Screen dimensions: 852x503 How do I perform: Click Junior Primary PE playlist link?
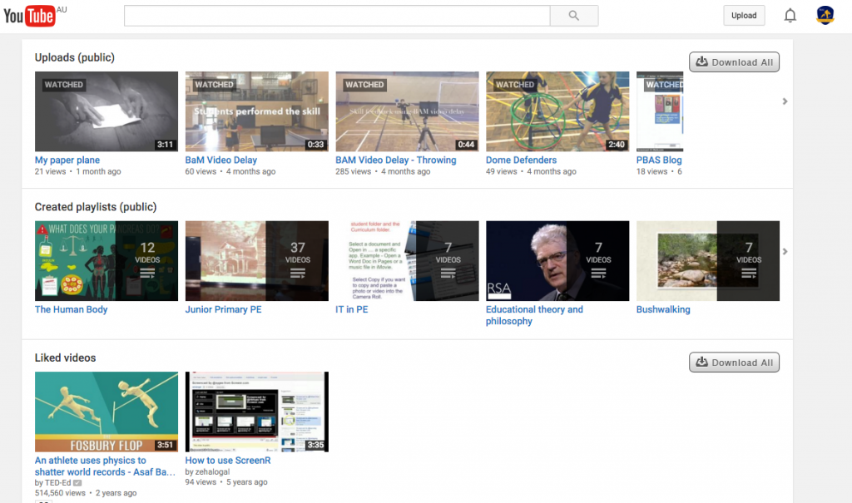pos(223,309)
